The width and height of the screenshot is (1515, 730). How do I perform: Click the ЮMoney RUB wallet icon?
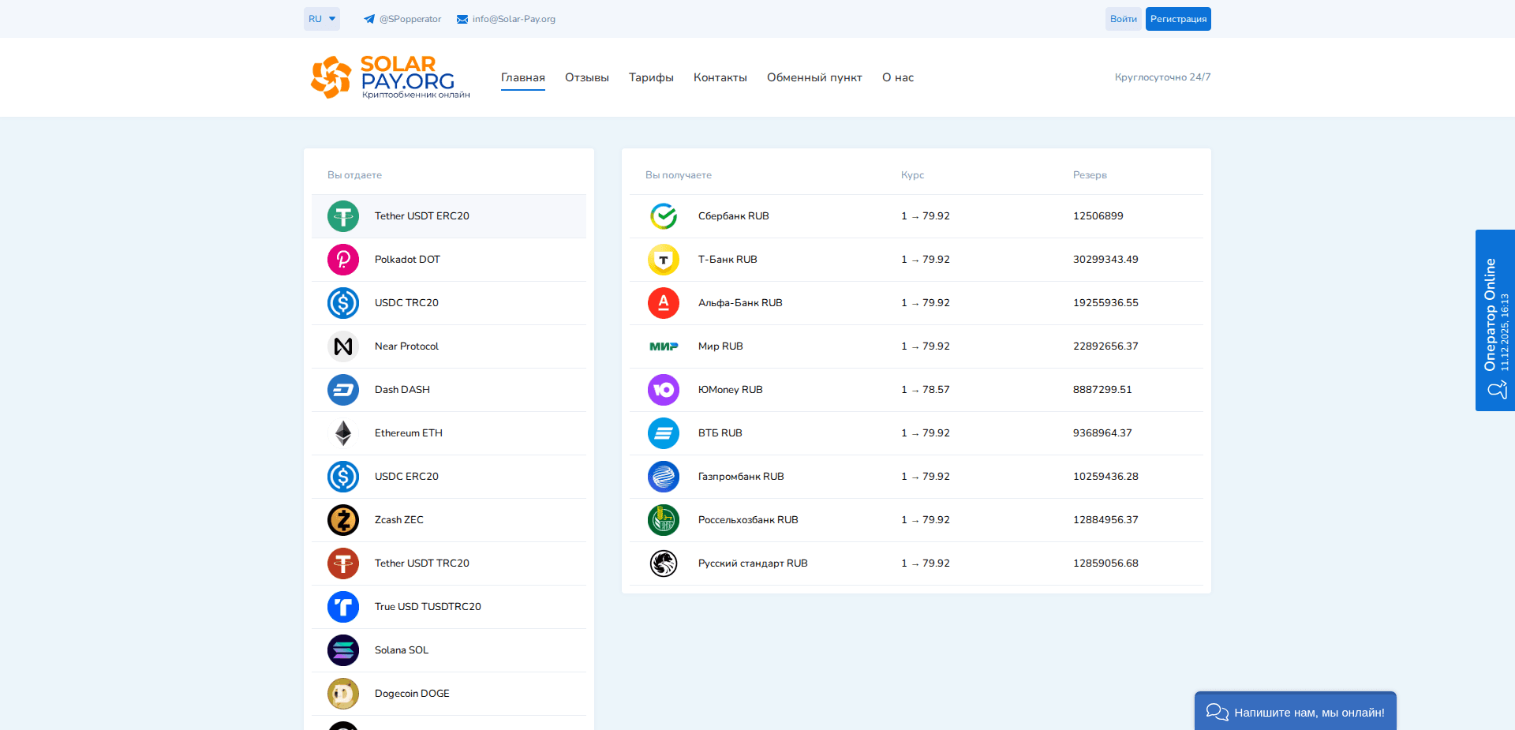pos(664,389)
